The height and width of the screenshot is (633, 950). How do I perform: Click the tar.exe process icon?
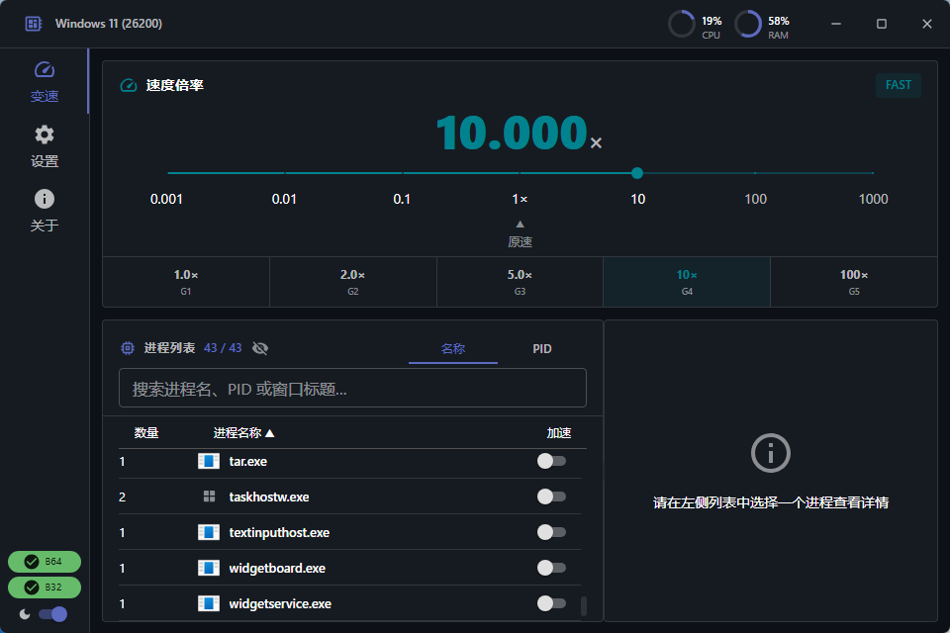[x=209, y=462]
